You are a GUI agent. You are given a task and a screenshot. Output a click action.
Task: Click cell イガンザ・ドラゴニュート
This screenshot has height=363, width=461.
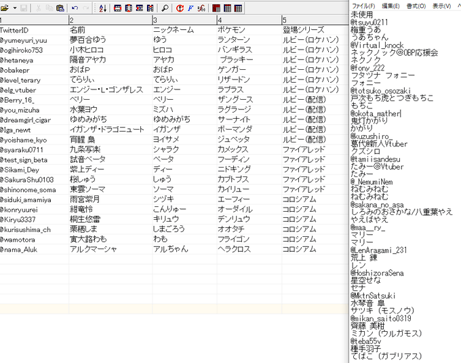click(x=111, y=130)
